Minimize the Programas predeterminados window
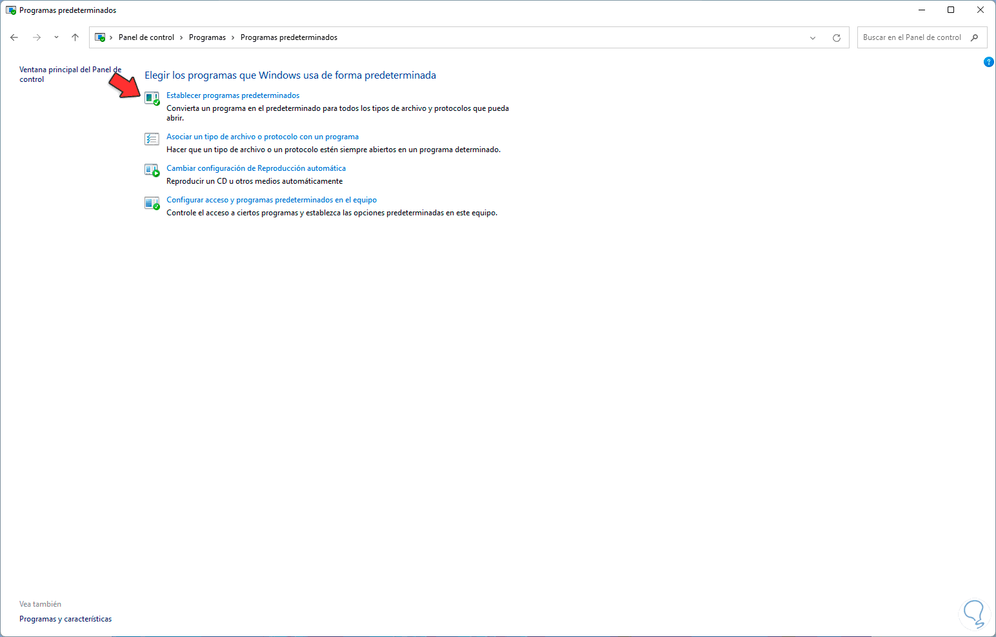 922,10
